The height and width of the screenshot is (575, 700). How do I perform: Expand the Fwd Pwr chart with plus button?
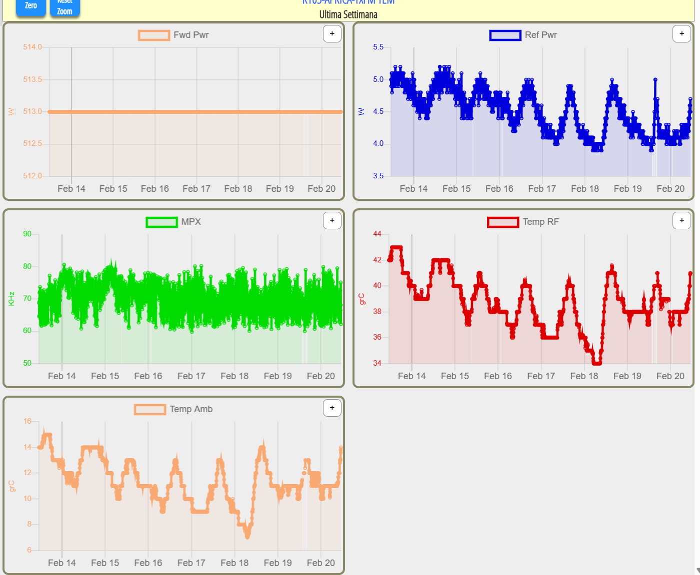click(x=332, y=34)
